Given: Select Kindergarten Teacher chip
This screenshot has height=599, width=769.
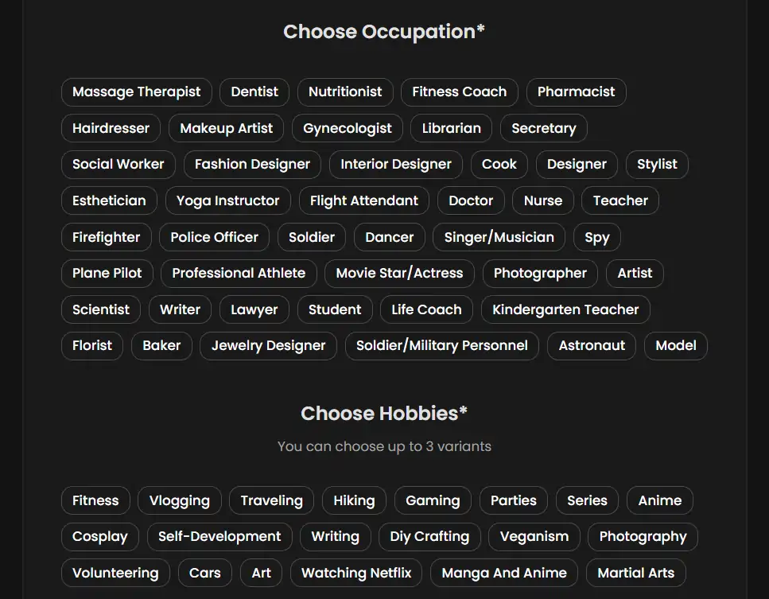Looking at the screenshot, I should coord(565,309).
